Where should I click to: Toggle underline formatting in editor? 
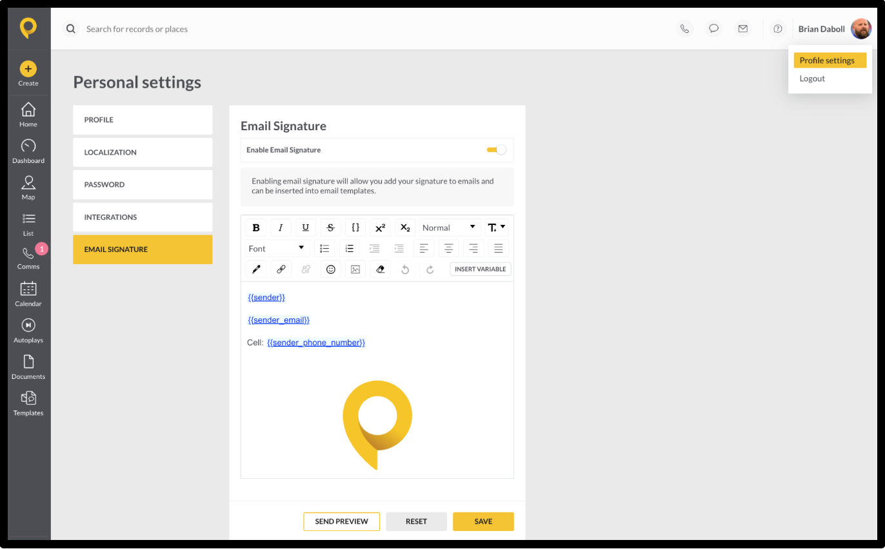(306, 227)
